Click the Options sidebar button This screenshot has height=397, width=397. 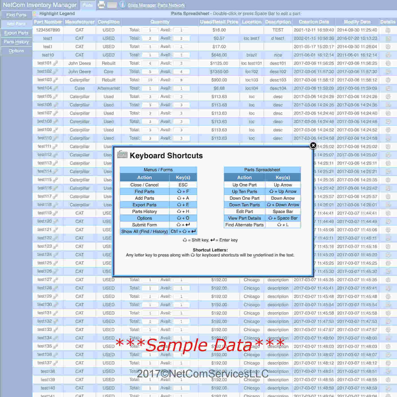16,51
